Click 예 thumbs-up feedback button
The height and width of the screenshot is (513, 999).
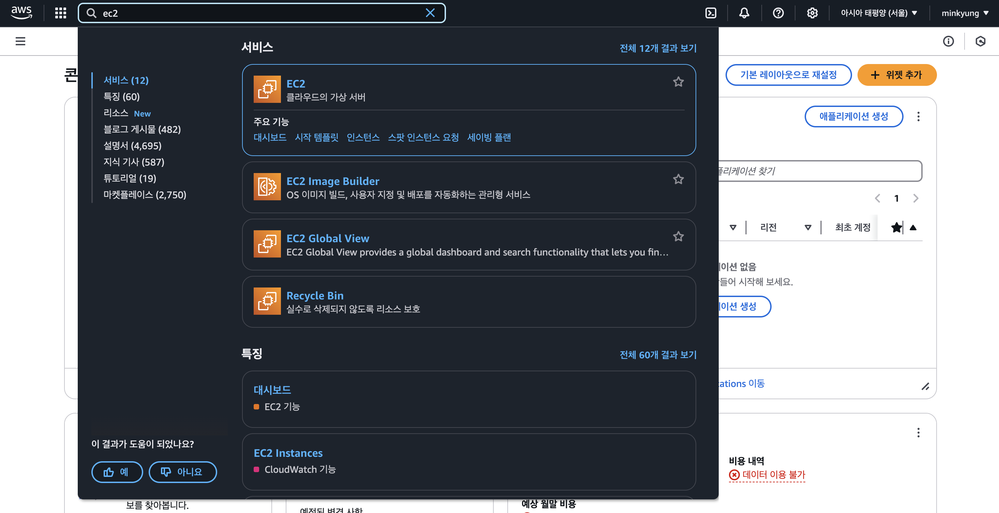point(117,471)
